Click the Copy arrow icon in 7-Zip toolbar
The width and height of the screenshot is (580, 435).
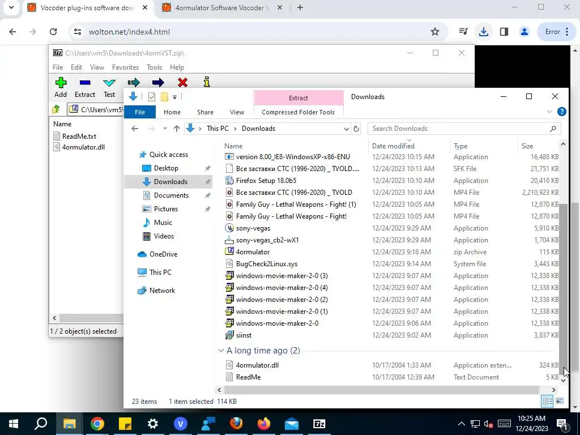pos(134,82)
